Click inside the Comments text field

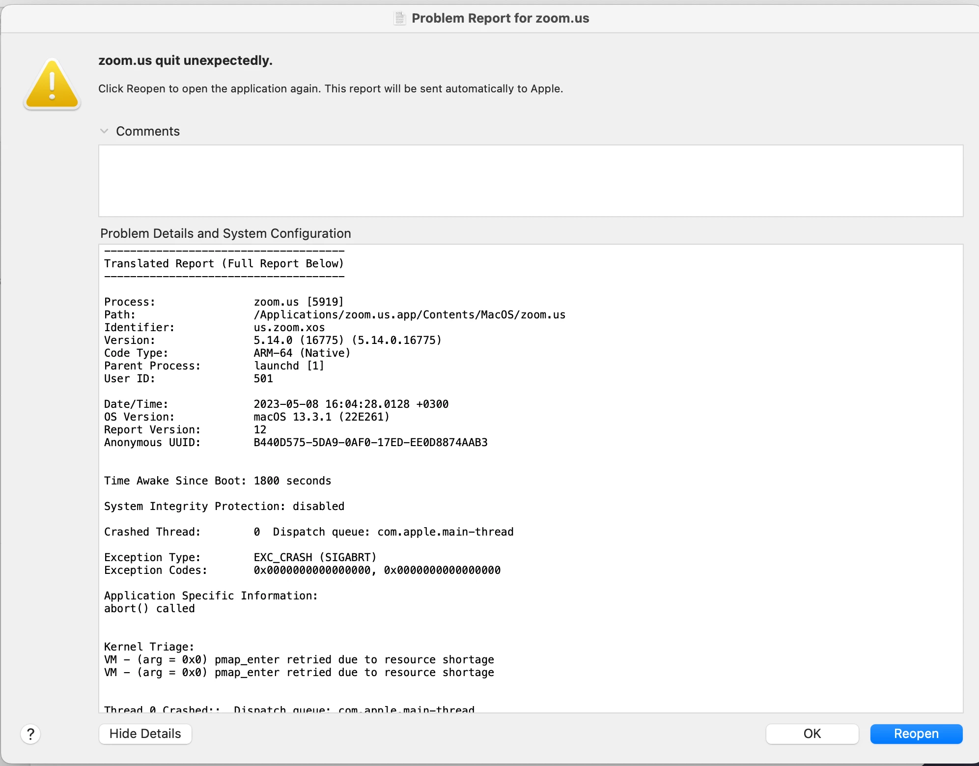coord(531,181)
